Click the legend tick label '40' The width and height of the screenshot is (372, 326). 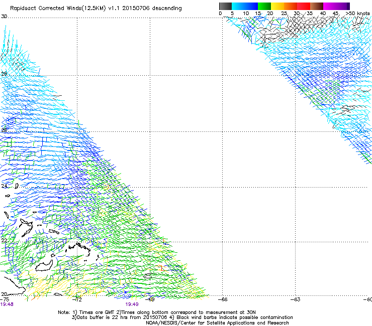[x=323, y=13]
